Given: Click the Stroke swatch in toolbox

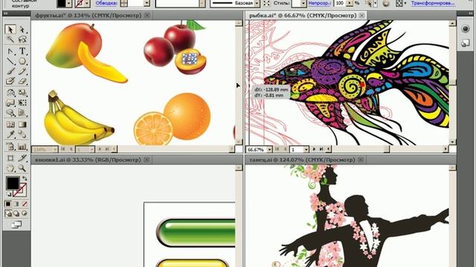Looking at the screenshot, I should [x=20, y=190].
